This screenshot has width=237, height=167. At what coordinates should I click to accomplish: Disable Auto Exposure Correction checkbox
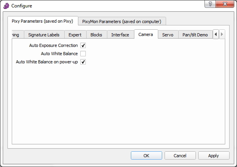pyautogui.click(x=83, y=45)
